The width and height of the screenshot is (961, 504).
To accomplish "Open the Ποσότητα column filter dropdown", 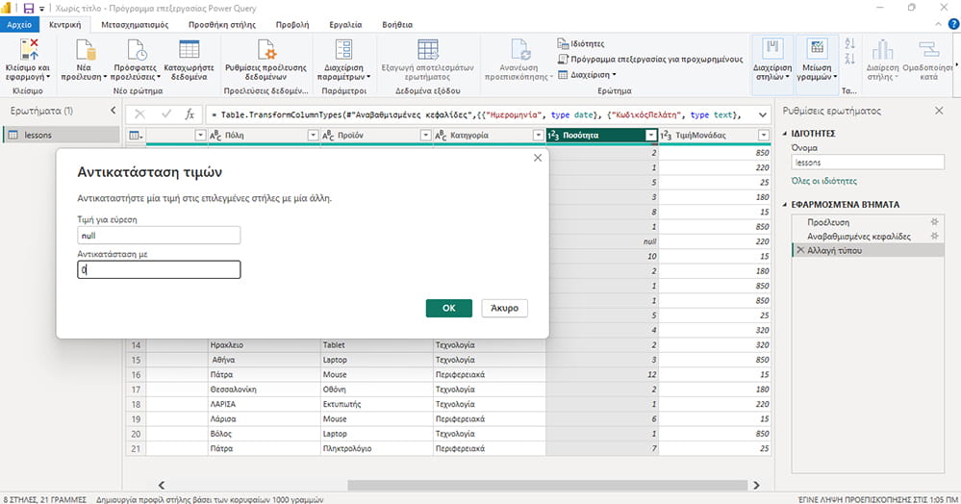I will point(651,135).
